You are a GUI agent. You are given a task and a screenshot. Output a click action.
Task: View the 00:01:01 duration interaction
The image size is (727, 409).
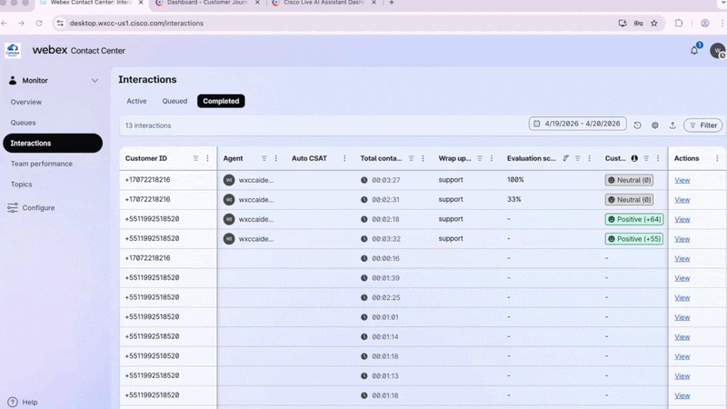[x=682, y=317]
